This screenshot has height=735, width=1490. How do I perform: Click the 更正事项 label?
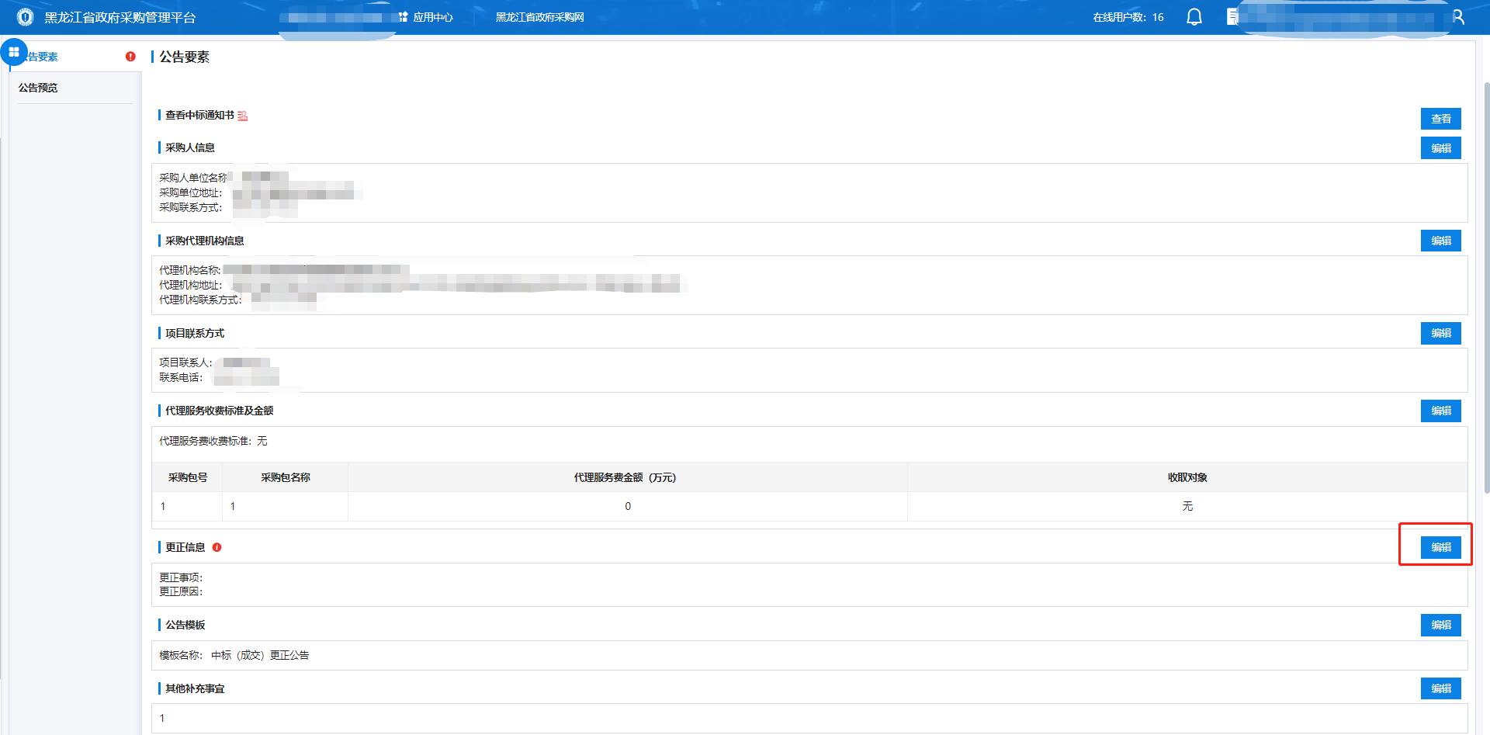tap(181, 577)
